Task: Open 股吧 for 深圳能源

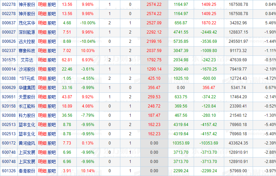Action: point(52,32)
